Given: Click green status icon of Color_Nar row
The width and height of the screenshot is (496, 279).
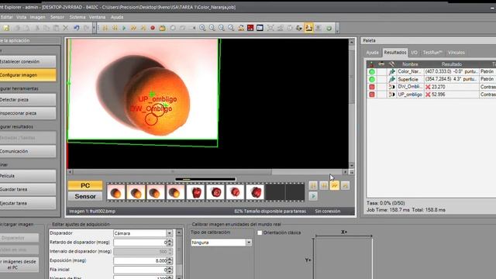Looking at the screenshot, I should click(372, 72).
